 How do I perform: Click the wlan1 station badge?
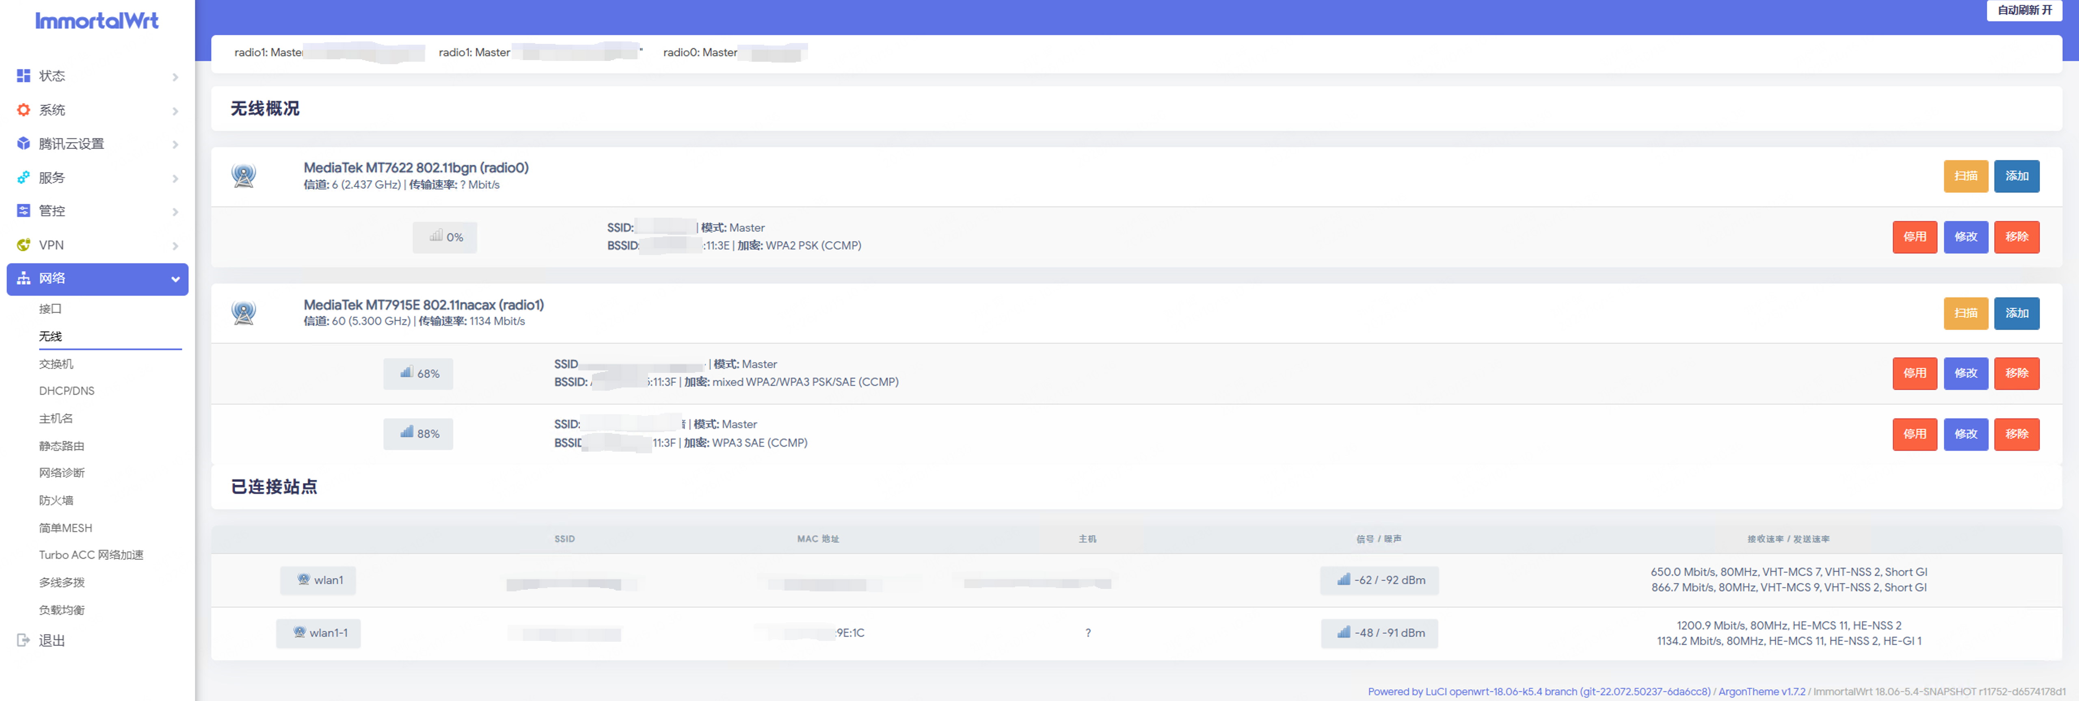[x=318, y=581]
